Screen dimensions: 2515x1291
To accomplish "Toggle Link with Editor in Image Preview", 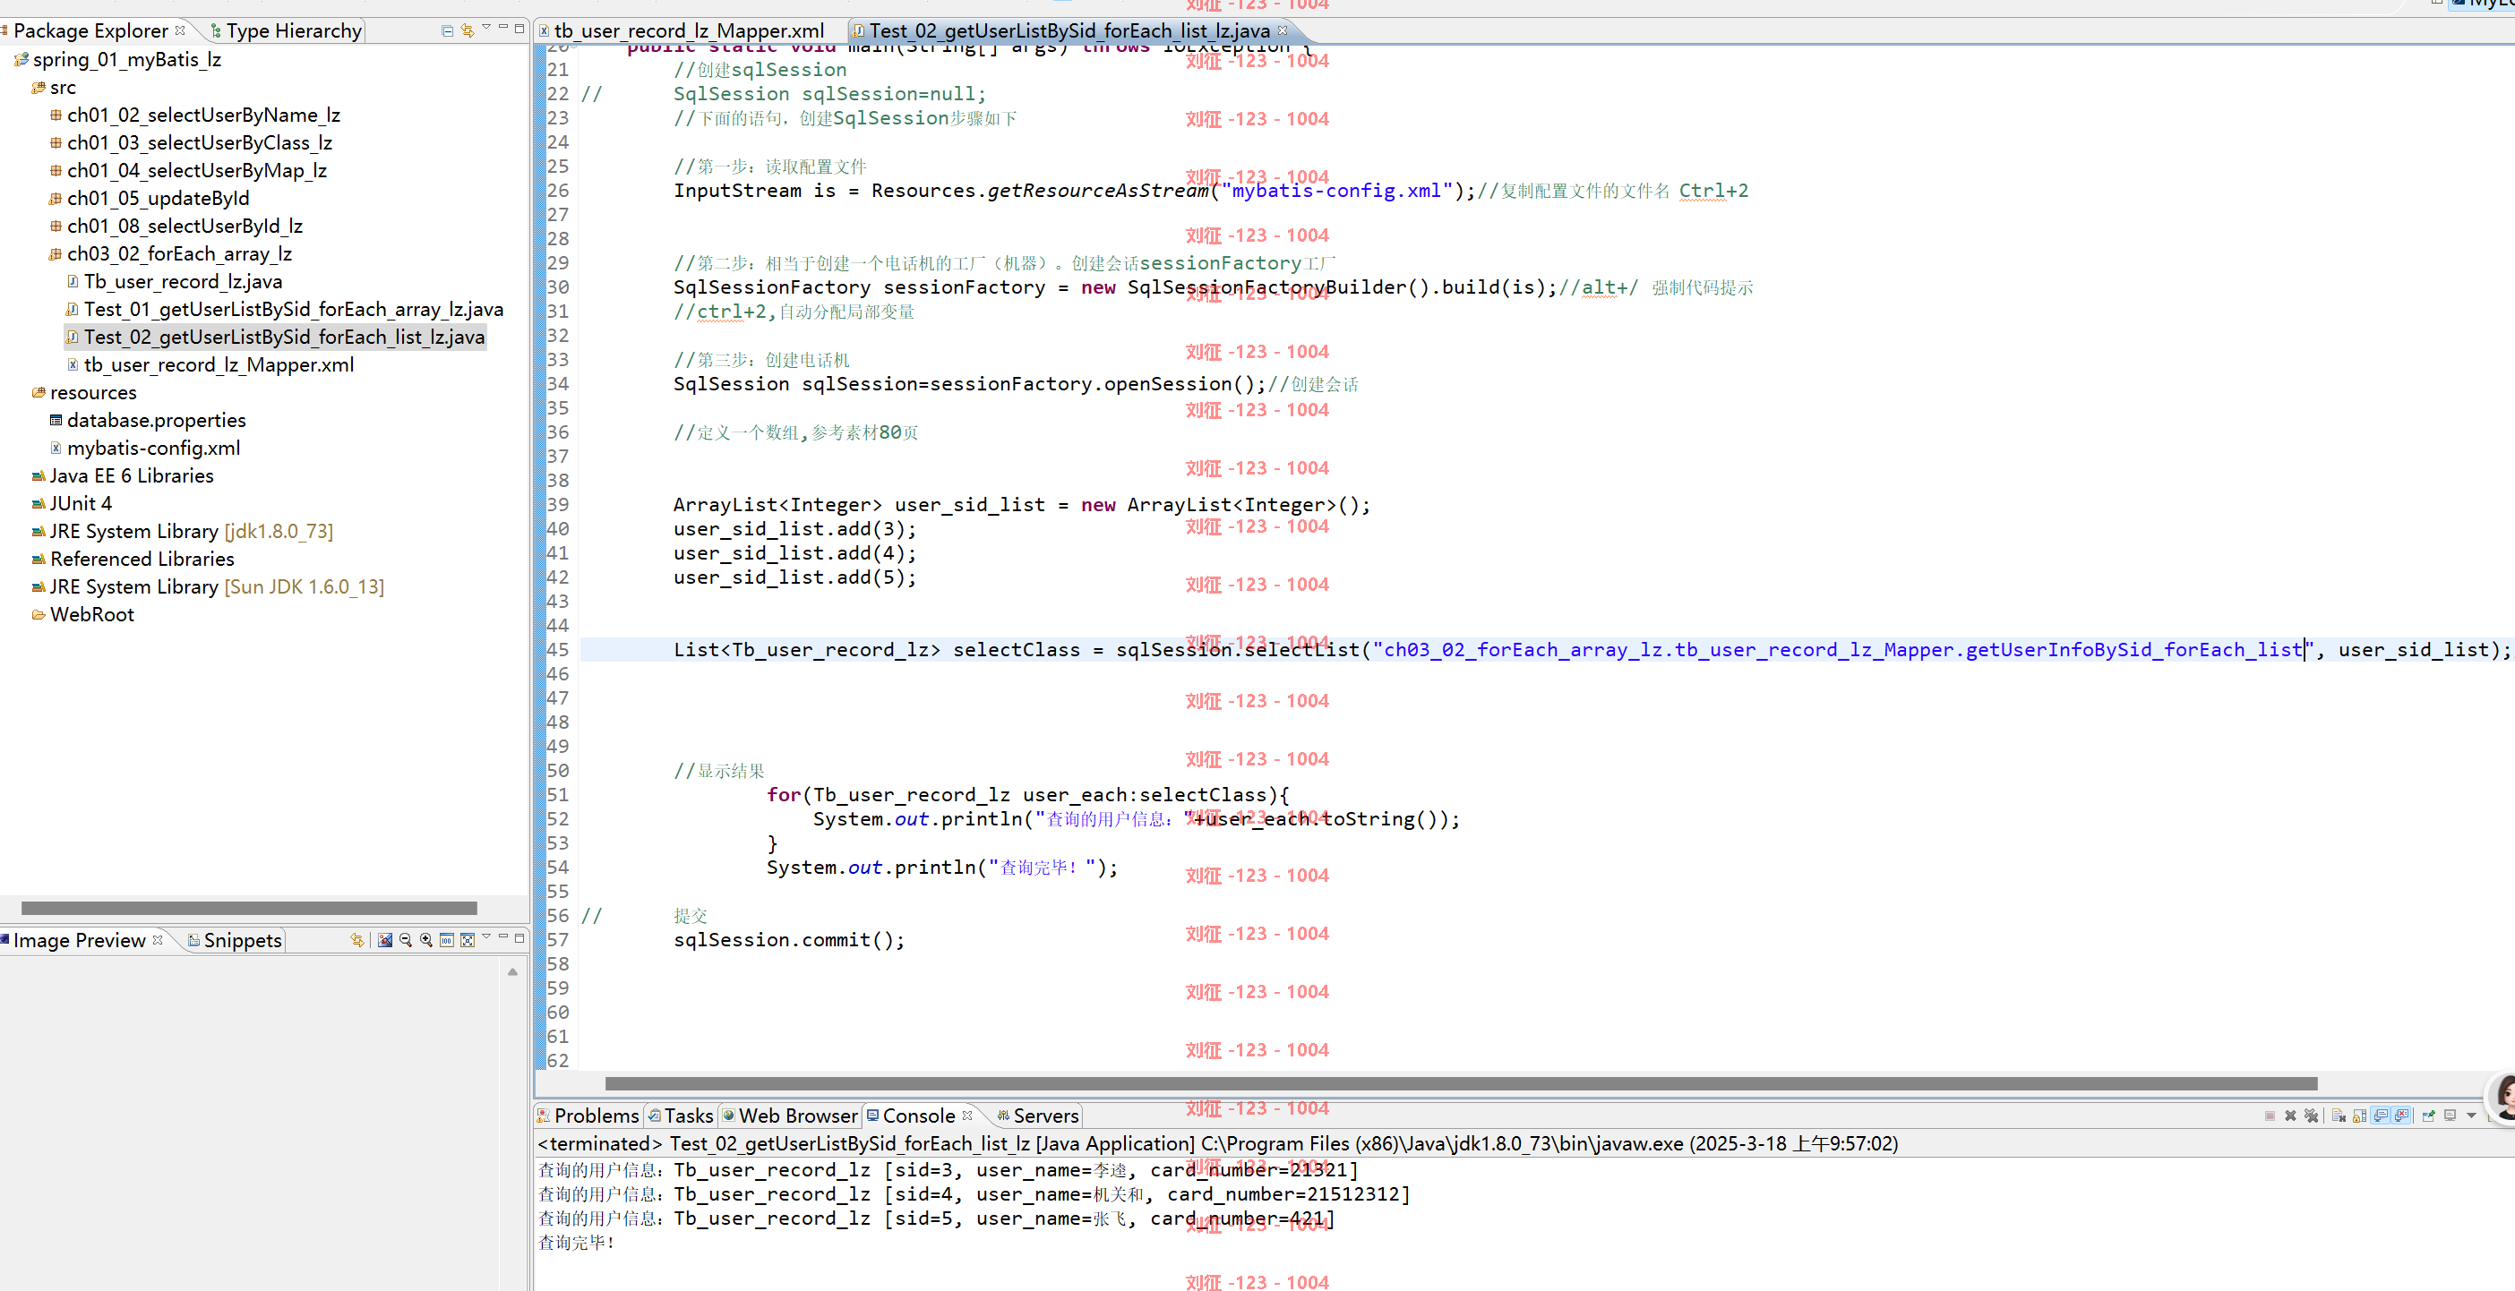I will coord(357,940).
